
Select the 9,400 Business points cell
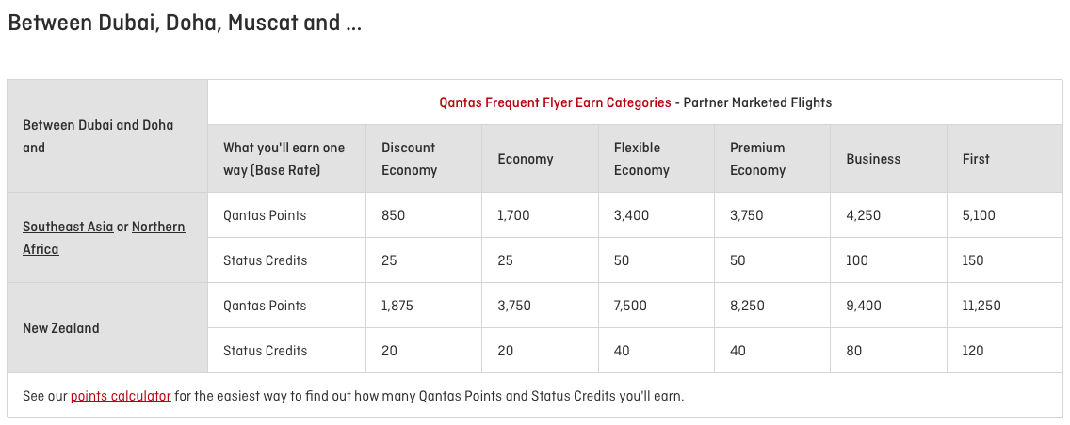[x=864, y=306]
